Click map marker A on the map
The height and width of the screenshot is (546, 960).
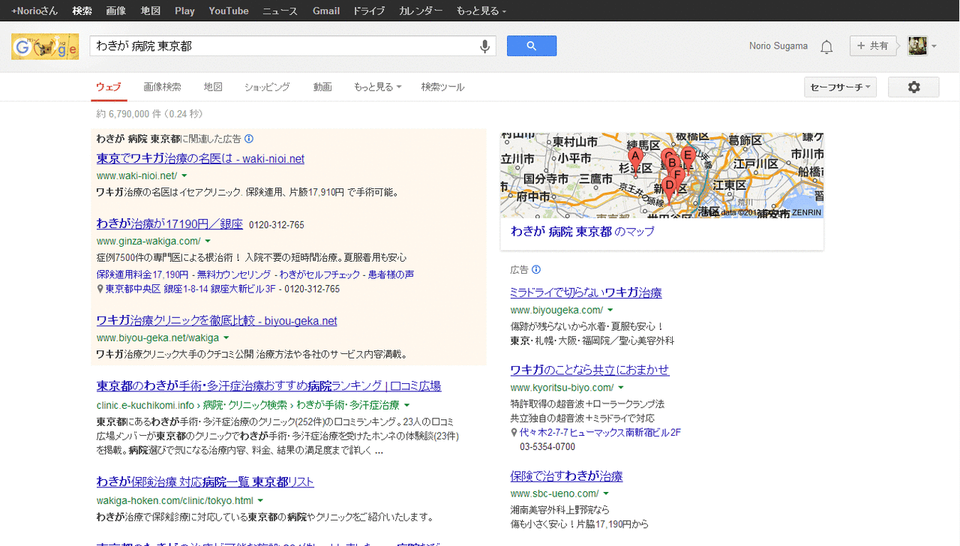tap(635, 160)
